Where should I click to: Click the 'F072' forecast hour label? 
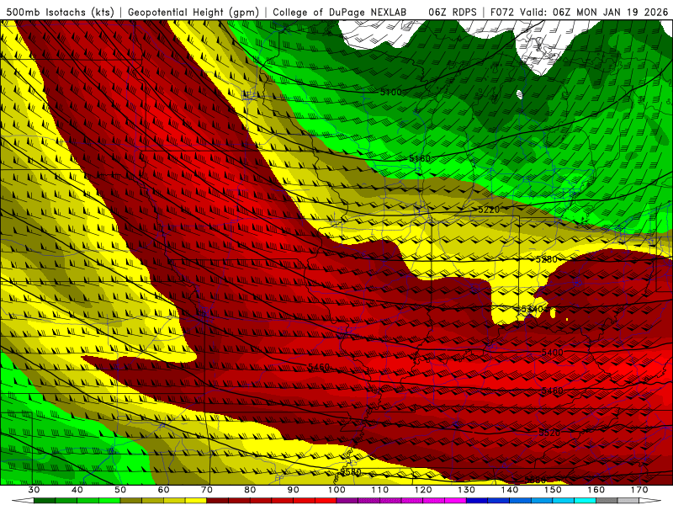[x=501, y=13]
